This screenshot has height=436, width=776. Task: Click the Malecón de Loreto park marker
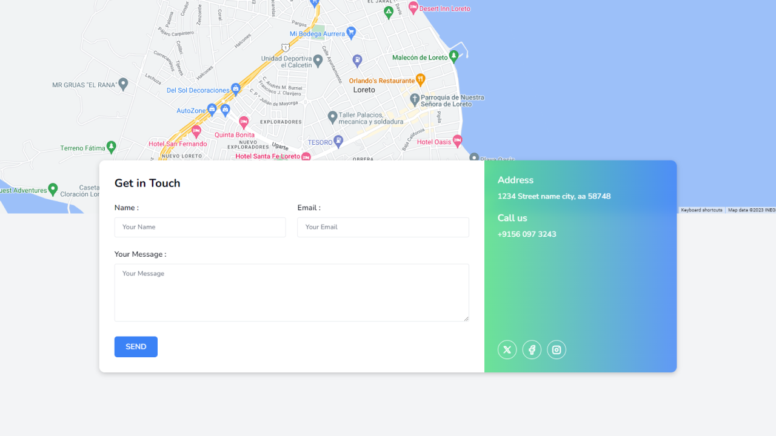click(453, 56)
